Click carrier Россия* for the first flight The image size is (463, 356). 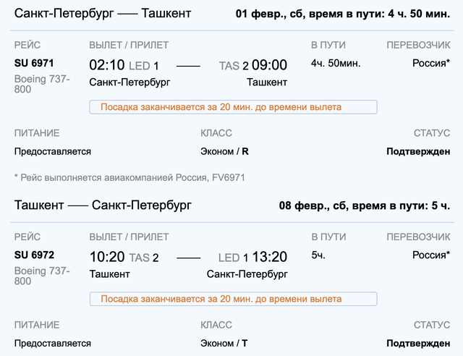[431, 63]
